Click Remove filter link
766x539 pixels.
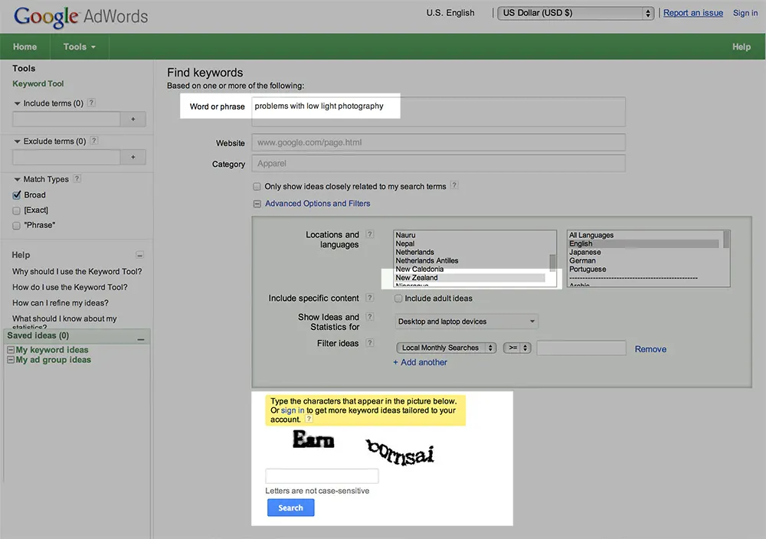(650, 349)
